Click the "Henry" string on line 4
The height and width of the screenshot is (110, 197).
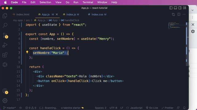104,39
